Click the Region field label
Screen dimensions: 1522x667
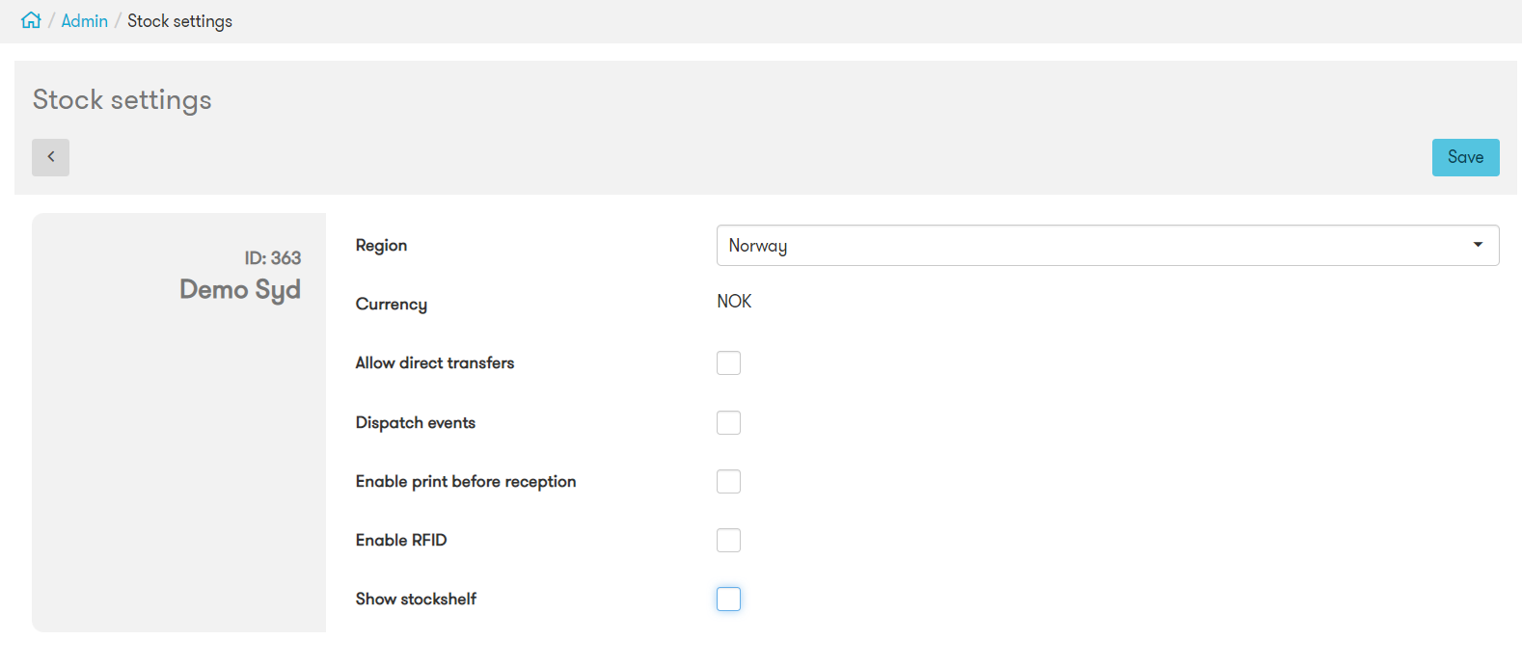[381, 246]
